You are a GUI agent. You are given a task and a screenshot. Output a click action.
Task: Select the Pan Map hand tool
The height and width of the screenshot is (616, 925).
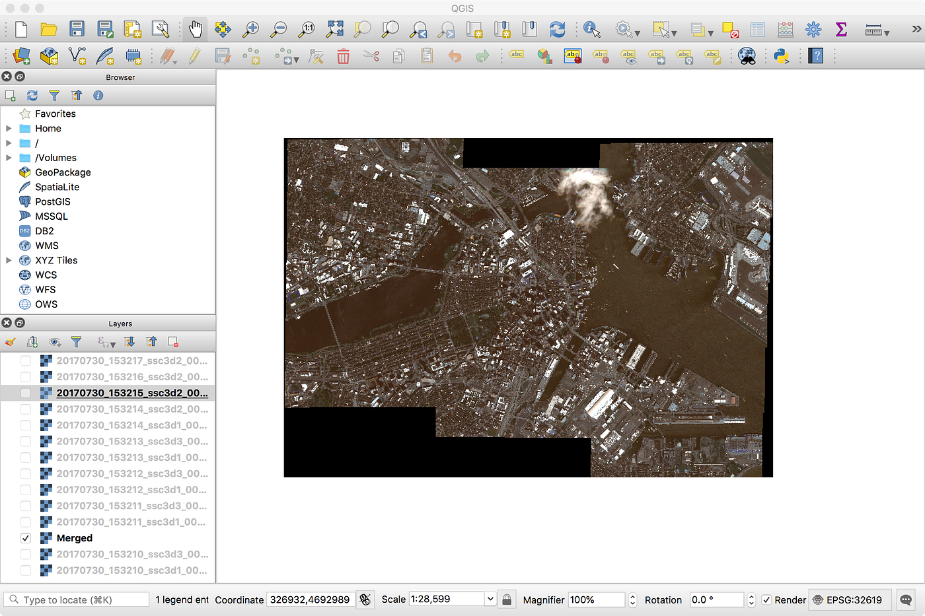195,29
